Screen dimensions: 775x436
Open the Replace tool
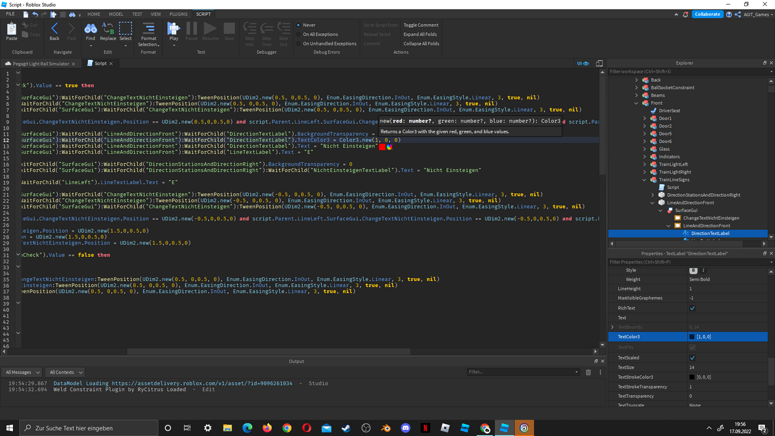tap(107, 32)
